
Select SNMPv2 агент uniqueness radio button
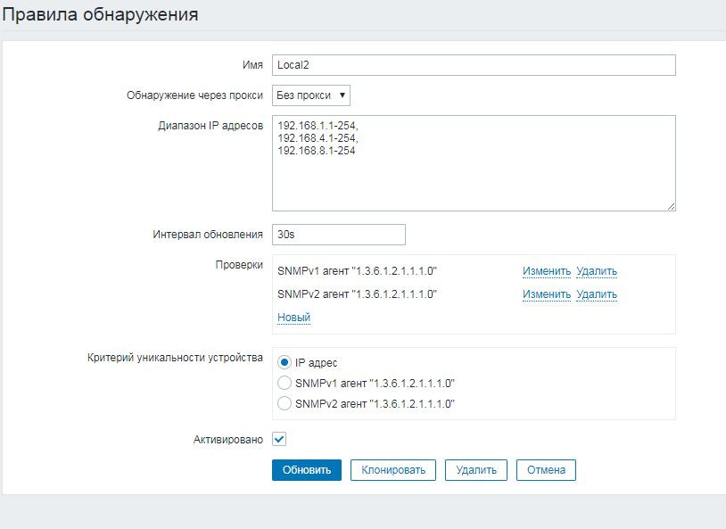pyautogui.click(x=285, y=403)
